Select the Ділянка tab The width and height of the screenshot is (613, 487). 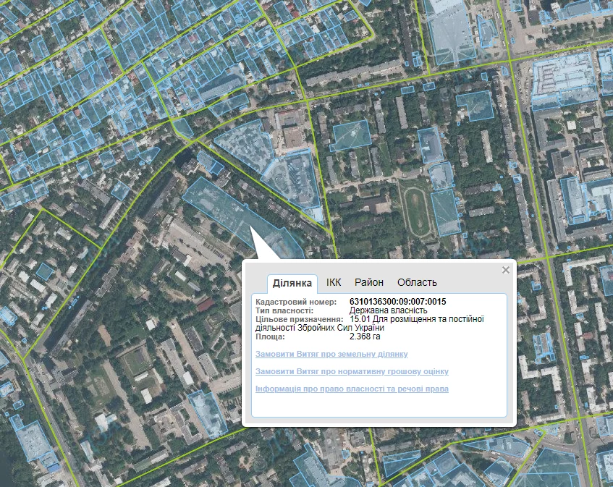click(x=292, y=284)
